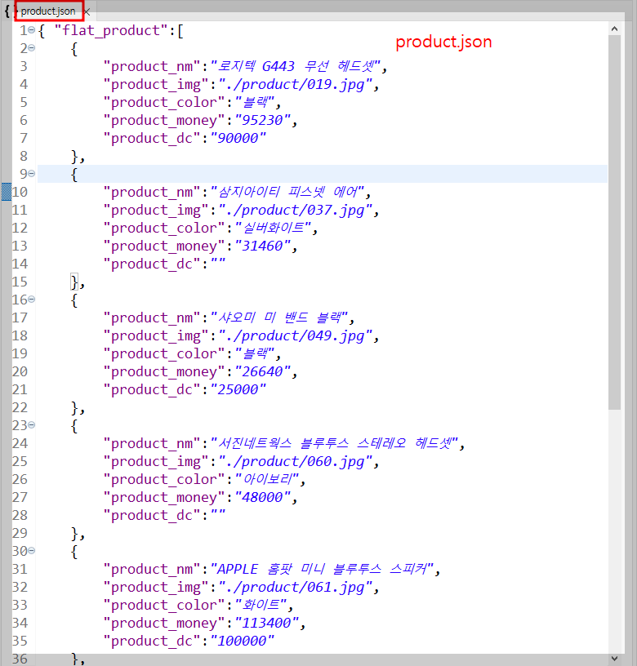Click the closing brace on line 15
The height and width of the screenshot is (666, 637).
pyautogui.click(x=74, y=282)
